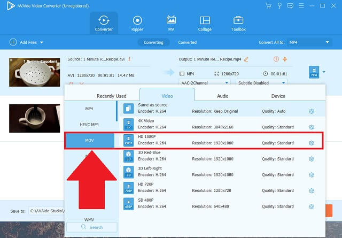The height and width of the screenshot is (238, 342).
Task: Choose the 3D Left-Right preset row
Action: pyautogui.click(x=222, y=172)
